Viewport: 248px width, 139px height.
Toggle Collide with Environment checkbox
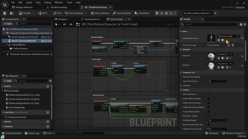(x=208, y=103)
